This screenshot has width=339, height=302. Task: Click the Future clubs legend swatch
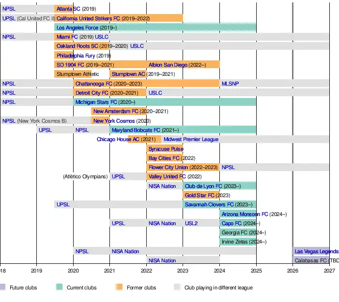tap(2, 287)
